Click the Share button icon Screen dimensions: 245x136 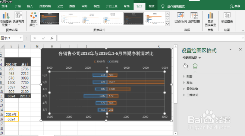(232, 6)
